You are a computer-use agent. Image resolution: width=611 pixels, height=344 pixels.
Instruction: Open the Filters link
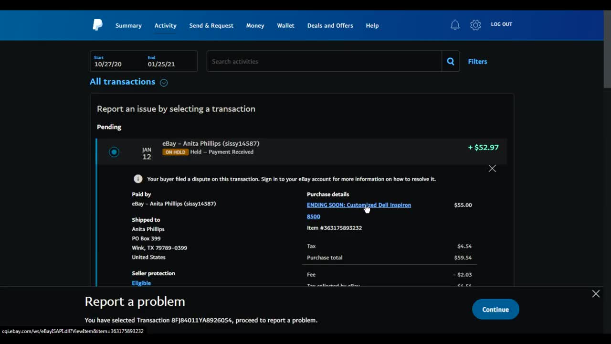pos(477,61)
